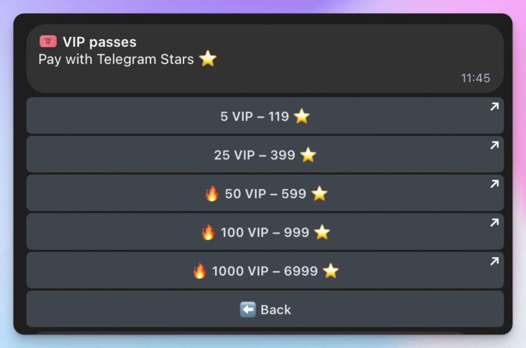Click the arrow icon on 25 VIP button

494,145
